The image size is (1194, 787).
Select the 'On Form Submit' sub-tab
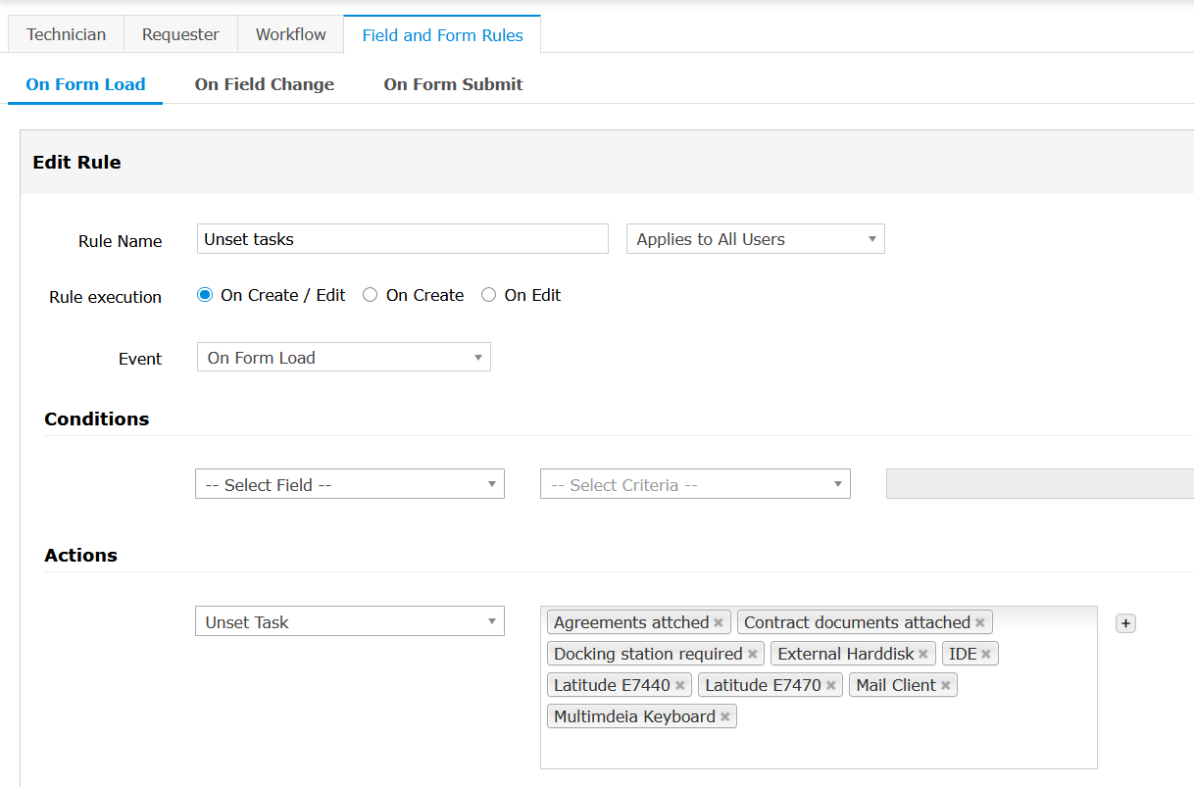tap(453, 84)
